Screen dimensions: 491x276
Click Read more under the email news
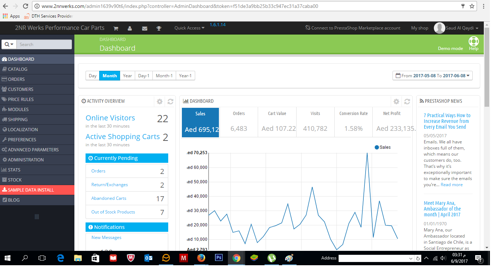(x=451, y=185)
